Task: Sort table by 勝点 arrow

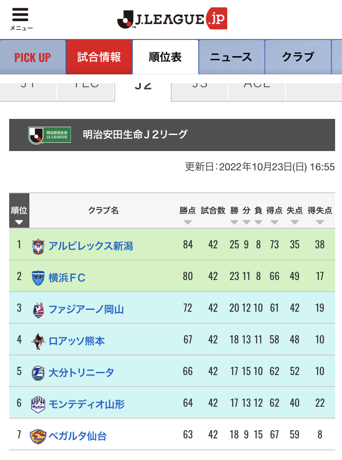Action: coord(188,222)
